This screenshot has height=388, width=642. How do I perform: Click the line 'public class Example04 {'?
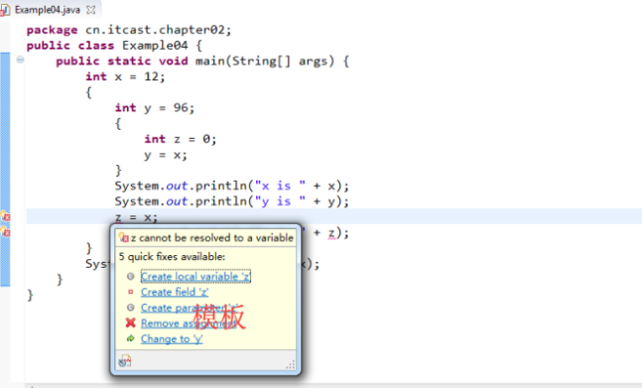114,46
